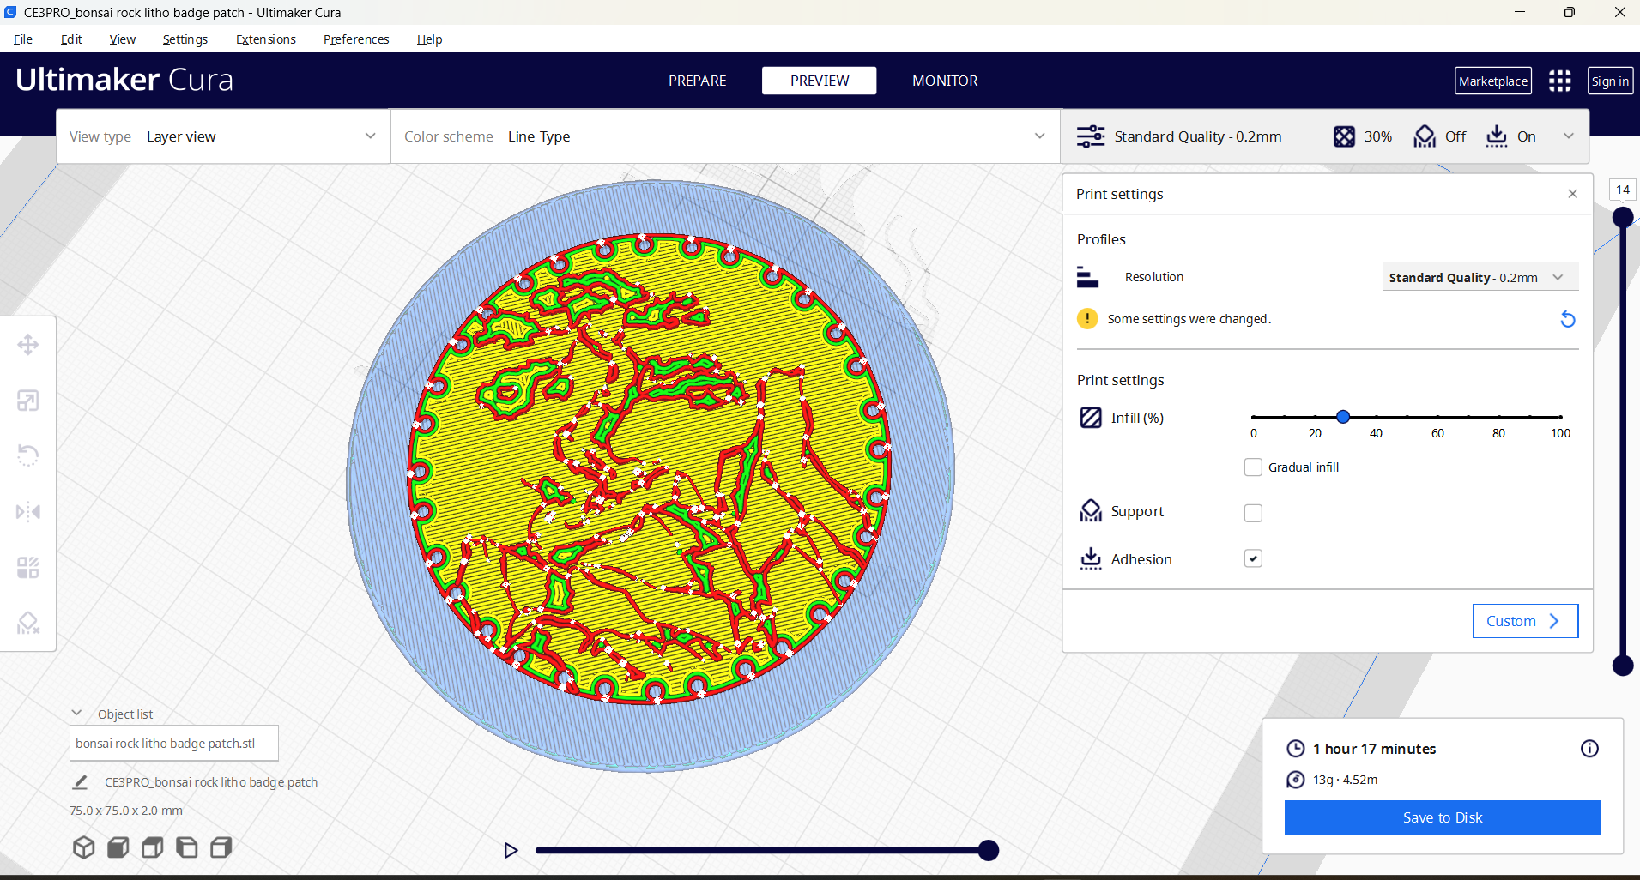The image size is (1640, 880).
Task: Switch to Custom print settings
Action: click(1525, 621)
